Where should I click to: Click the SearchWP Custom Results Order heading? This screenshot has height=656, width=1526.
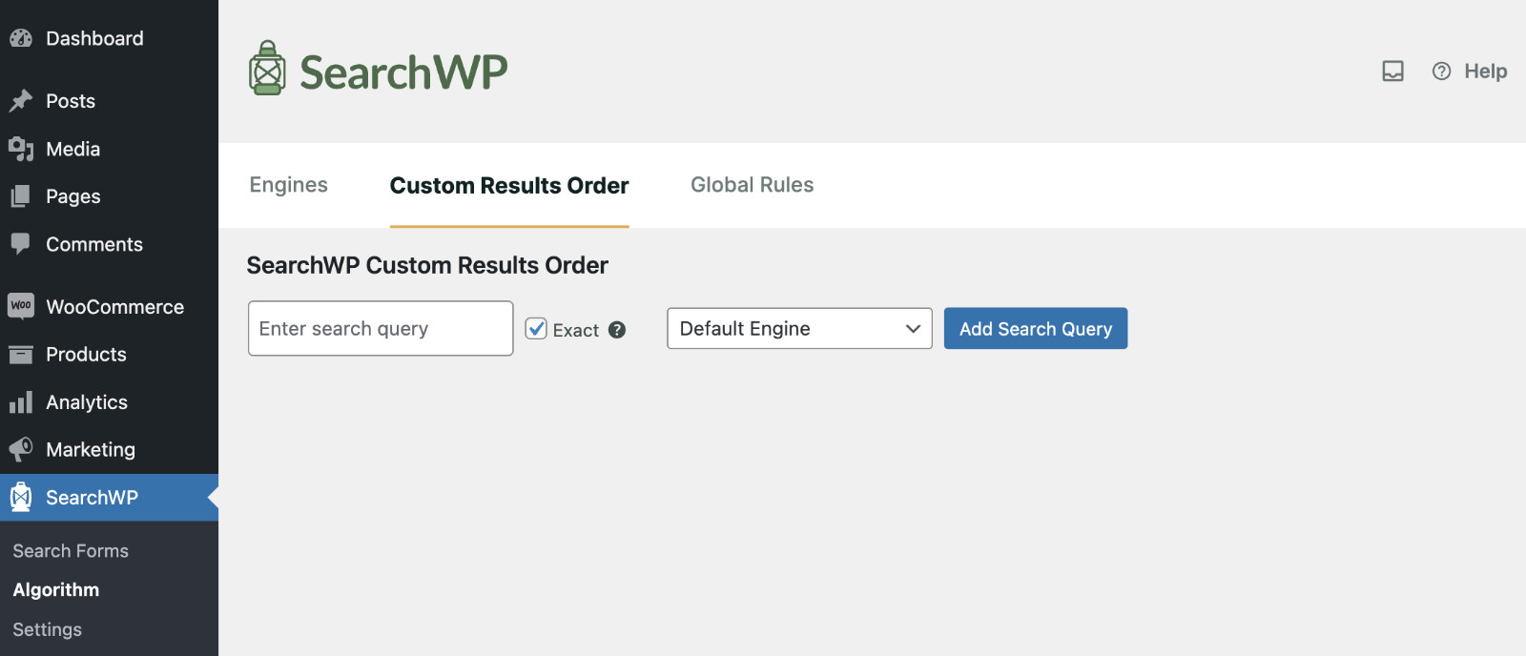click(x=427, y=265)
